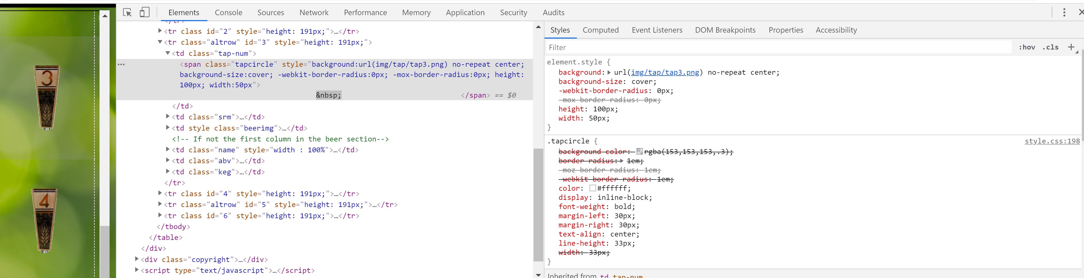Image resolution: width=1084 pixels, height=278 pixels.
Task: Switch to the Console tab
Action: 229,13
